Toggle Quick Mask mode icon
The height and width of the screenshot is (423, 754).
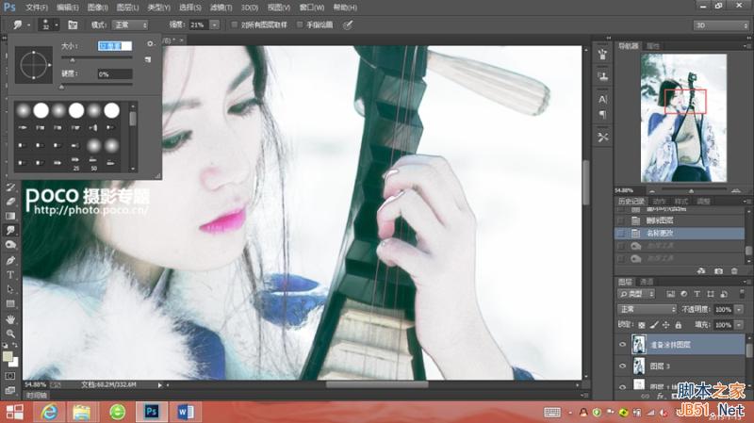[x=10, y=376]
